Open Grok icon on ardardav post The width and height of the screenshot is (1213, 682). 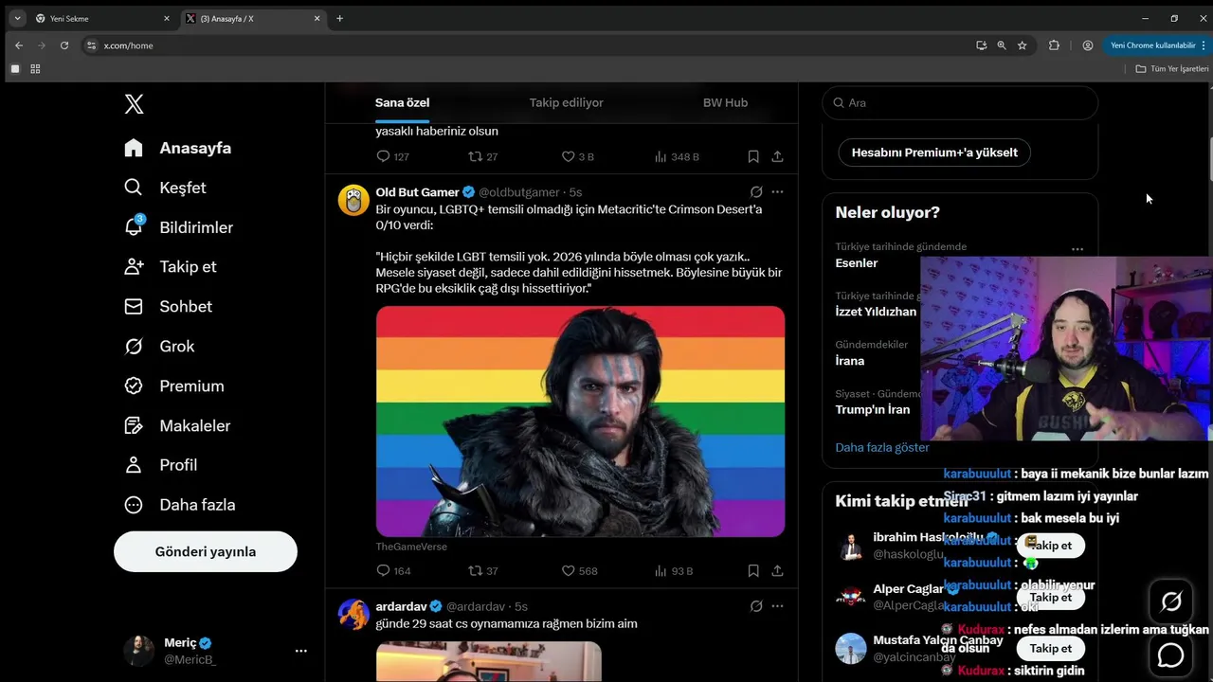pos(756,606)
